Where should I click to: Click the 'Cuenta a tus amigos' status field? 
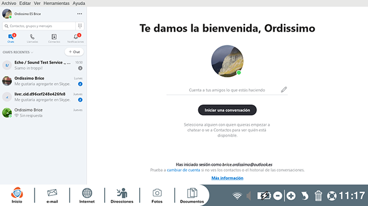(x=227, y=90)
